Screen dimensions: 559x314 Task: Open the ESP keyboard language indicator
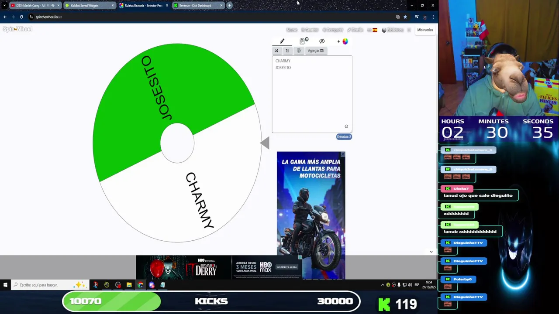[x=417, y=285]
